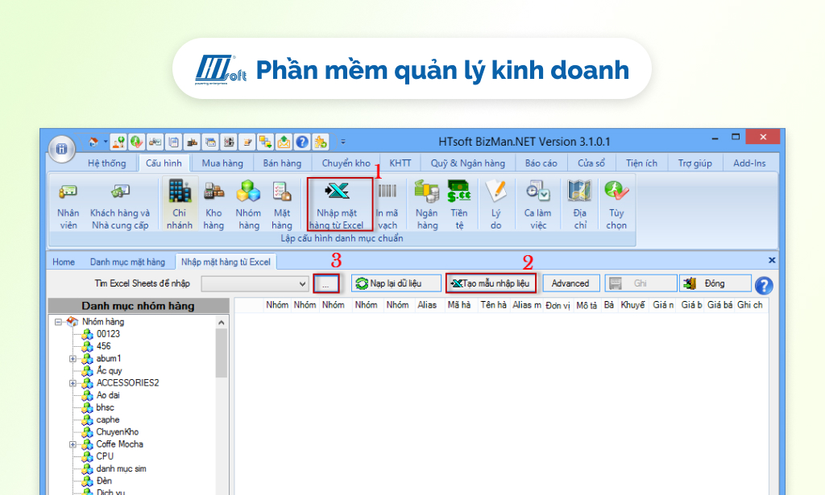Switch to Danh mục mặt hàng document tab

(x=127, y=262)
